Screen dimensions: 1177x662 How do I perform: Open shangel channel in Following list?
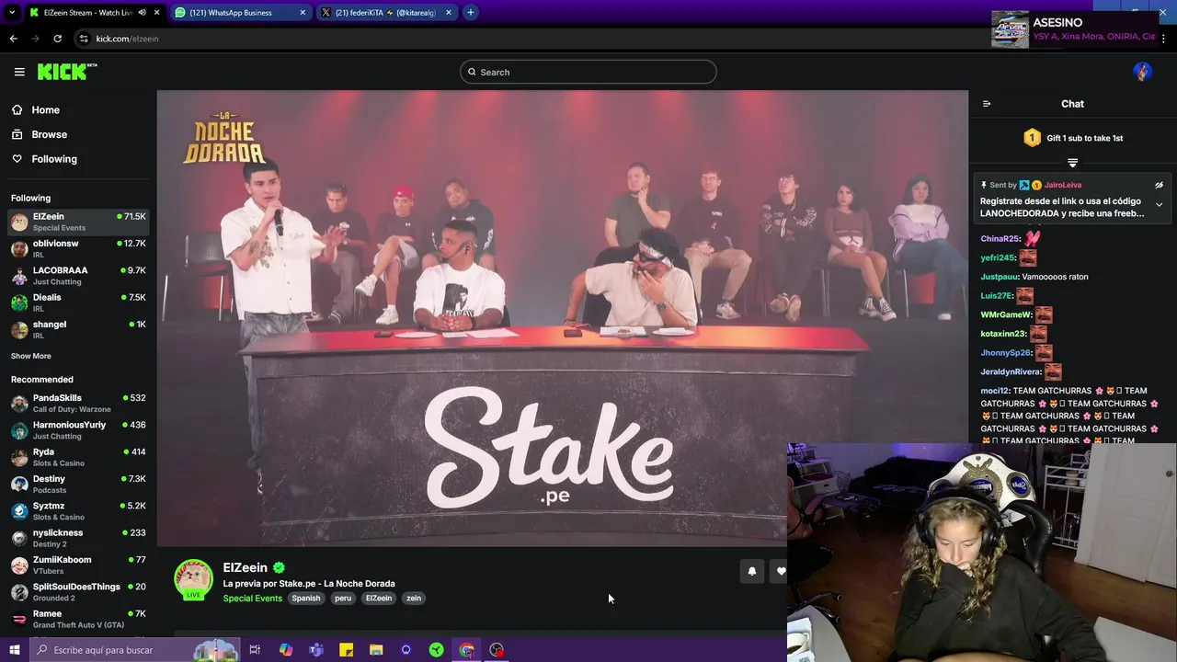(78, 329)
